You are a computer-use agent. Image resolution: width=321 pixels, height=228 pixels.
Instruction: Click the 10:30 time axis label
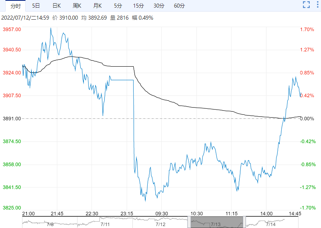[x=197, y=214]
